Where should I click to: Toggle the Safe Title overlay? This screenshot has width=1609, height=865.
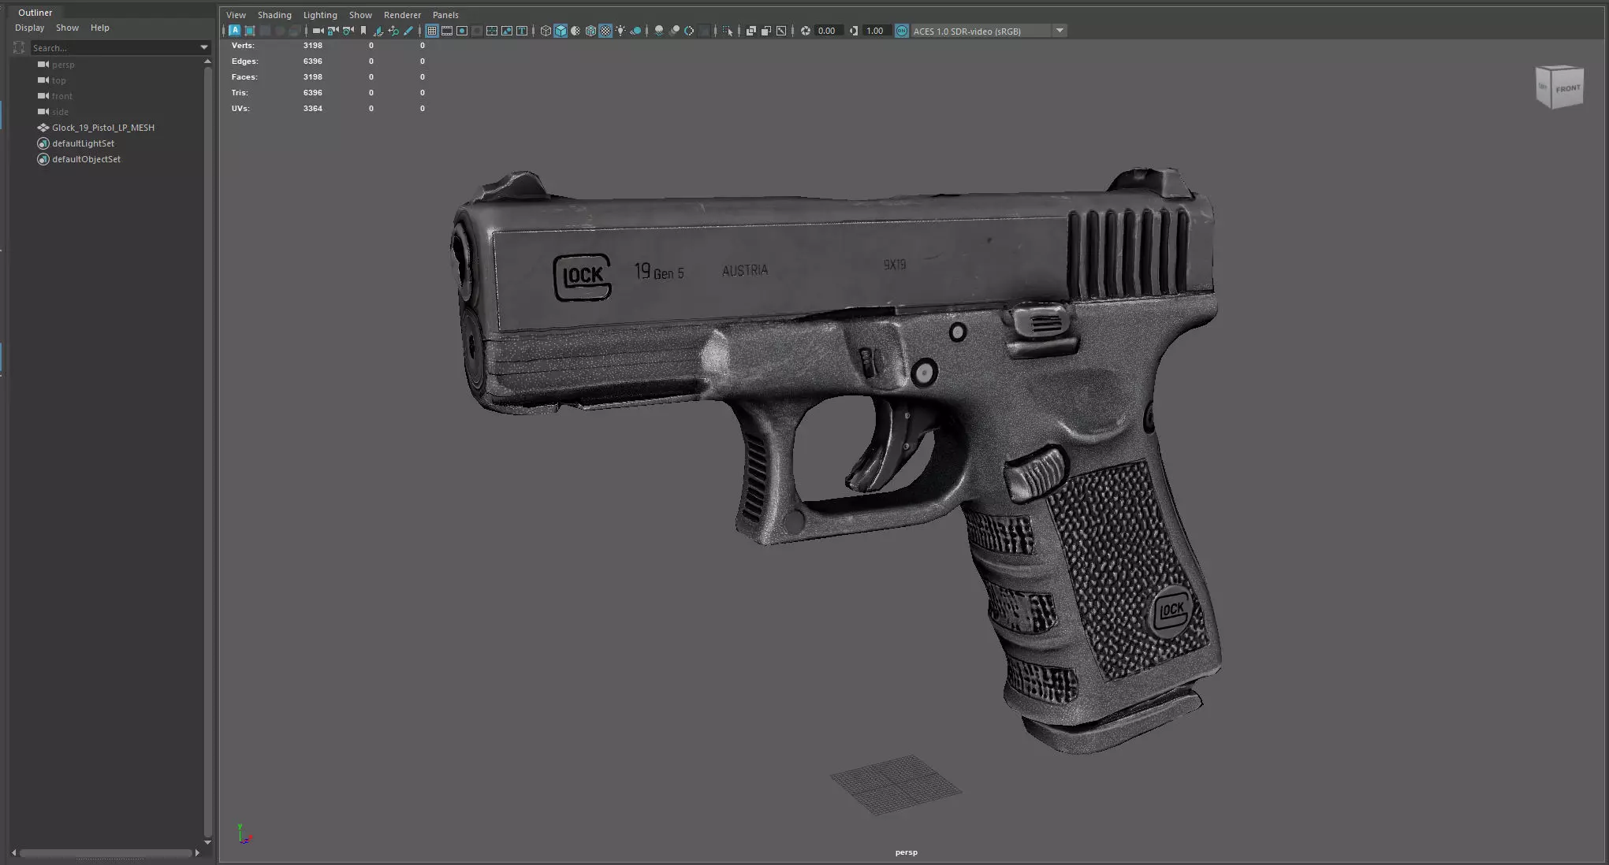click(x=521, y=31)
